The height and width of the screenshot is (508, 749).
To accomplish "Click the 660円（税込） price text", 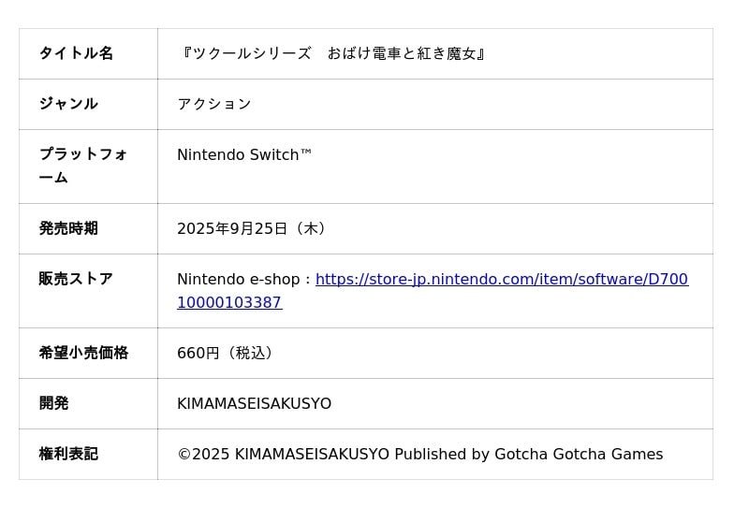I will pyautogui.click(x=225, y=353).
